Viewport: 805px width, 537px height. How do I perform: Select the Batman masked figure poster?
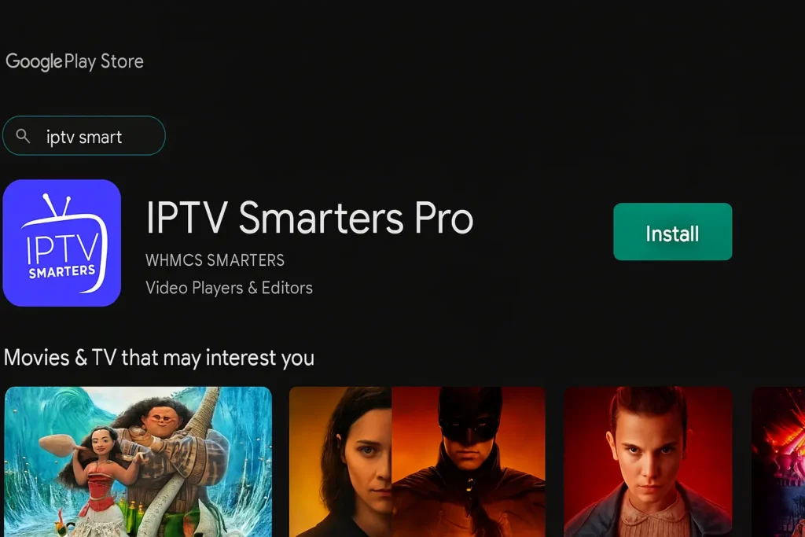(x=469, y=462)
